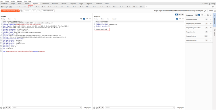217x110 pixels.
Task: Click Follow redirection button
Action: [48, 11]
